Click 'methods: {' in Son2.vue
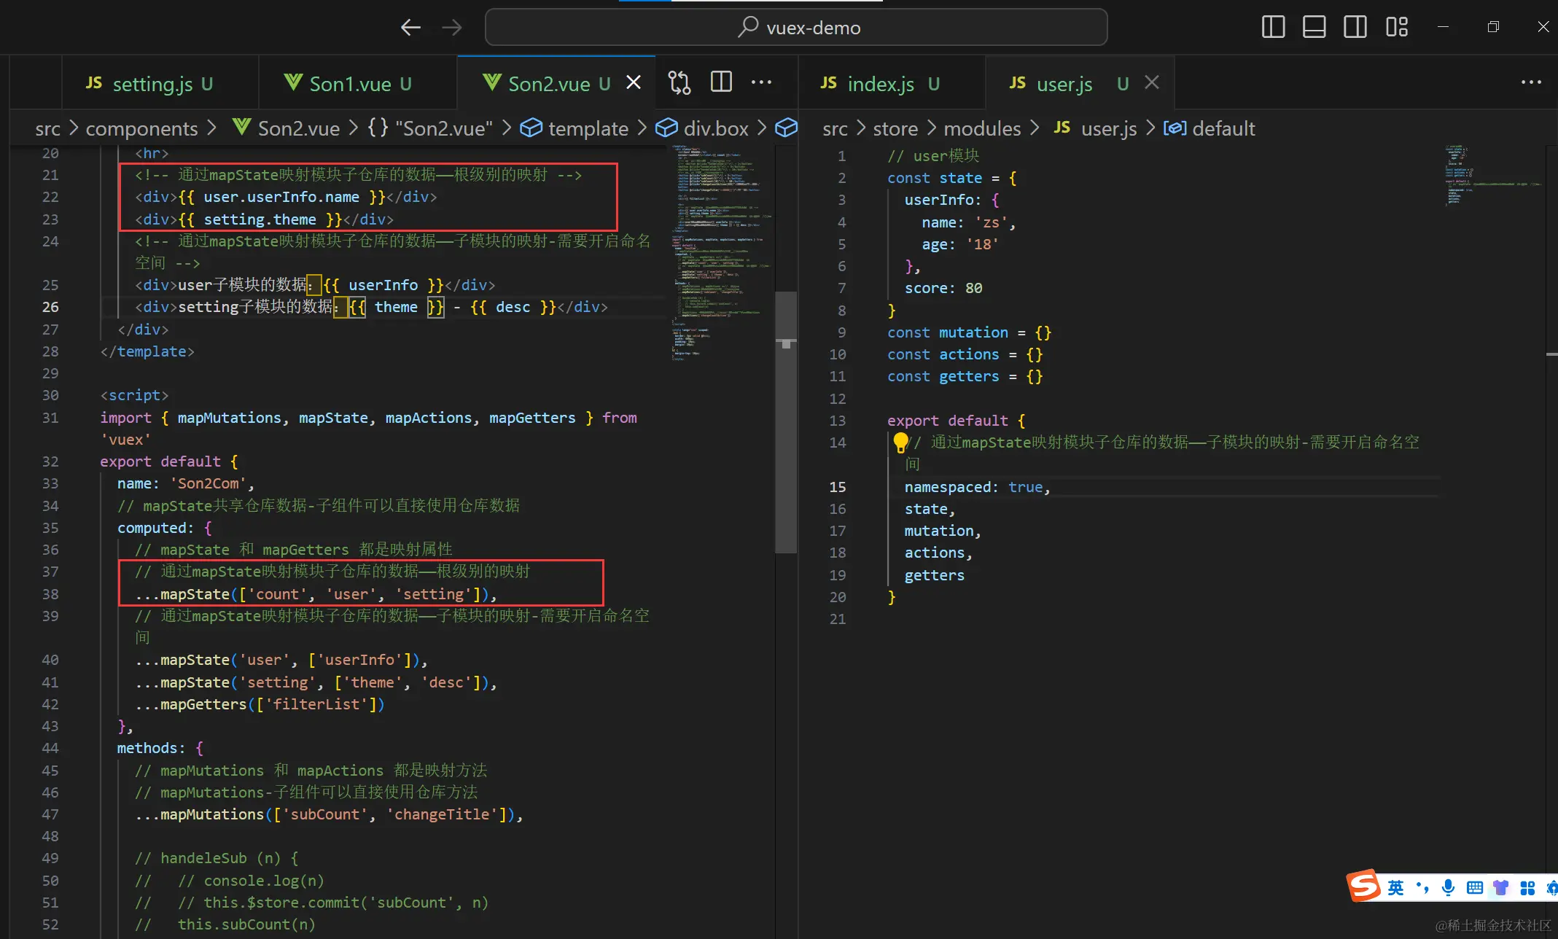 160,748
